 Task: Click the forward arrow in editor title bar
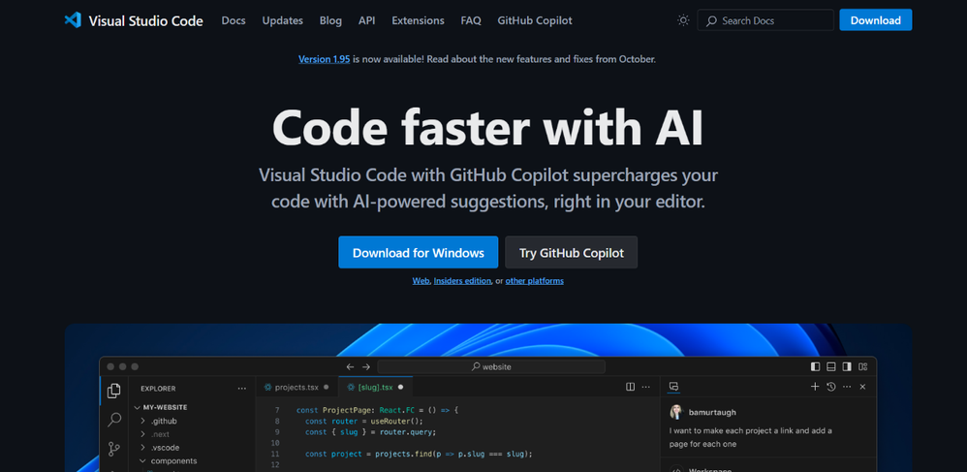[x=366, y=366]
